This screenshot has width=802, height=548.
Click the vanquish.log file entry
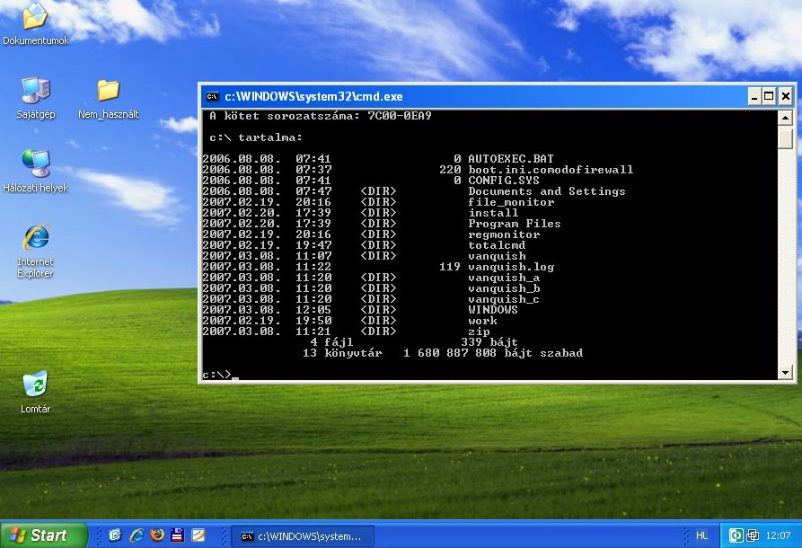pos(510,267)
